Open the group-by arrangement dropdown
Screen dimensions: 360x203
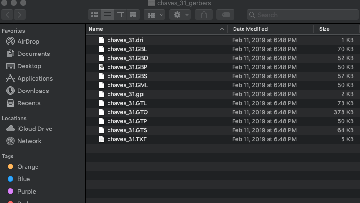coord(154,15)
